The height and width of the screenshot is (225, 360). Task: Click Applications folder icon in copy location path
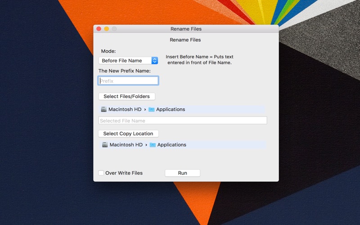click(153, 145)
